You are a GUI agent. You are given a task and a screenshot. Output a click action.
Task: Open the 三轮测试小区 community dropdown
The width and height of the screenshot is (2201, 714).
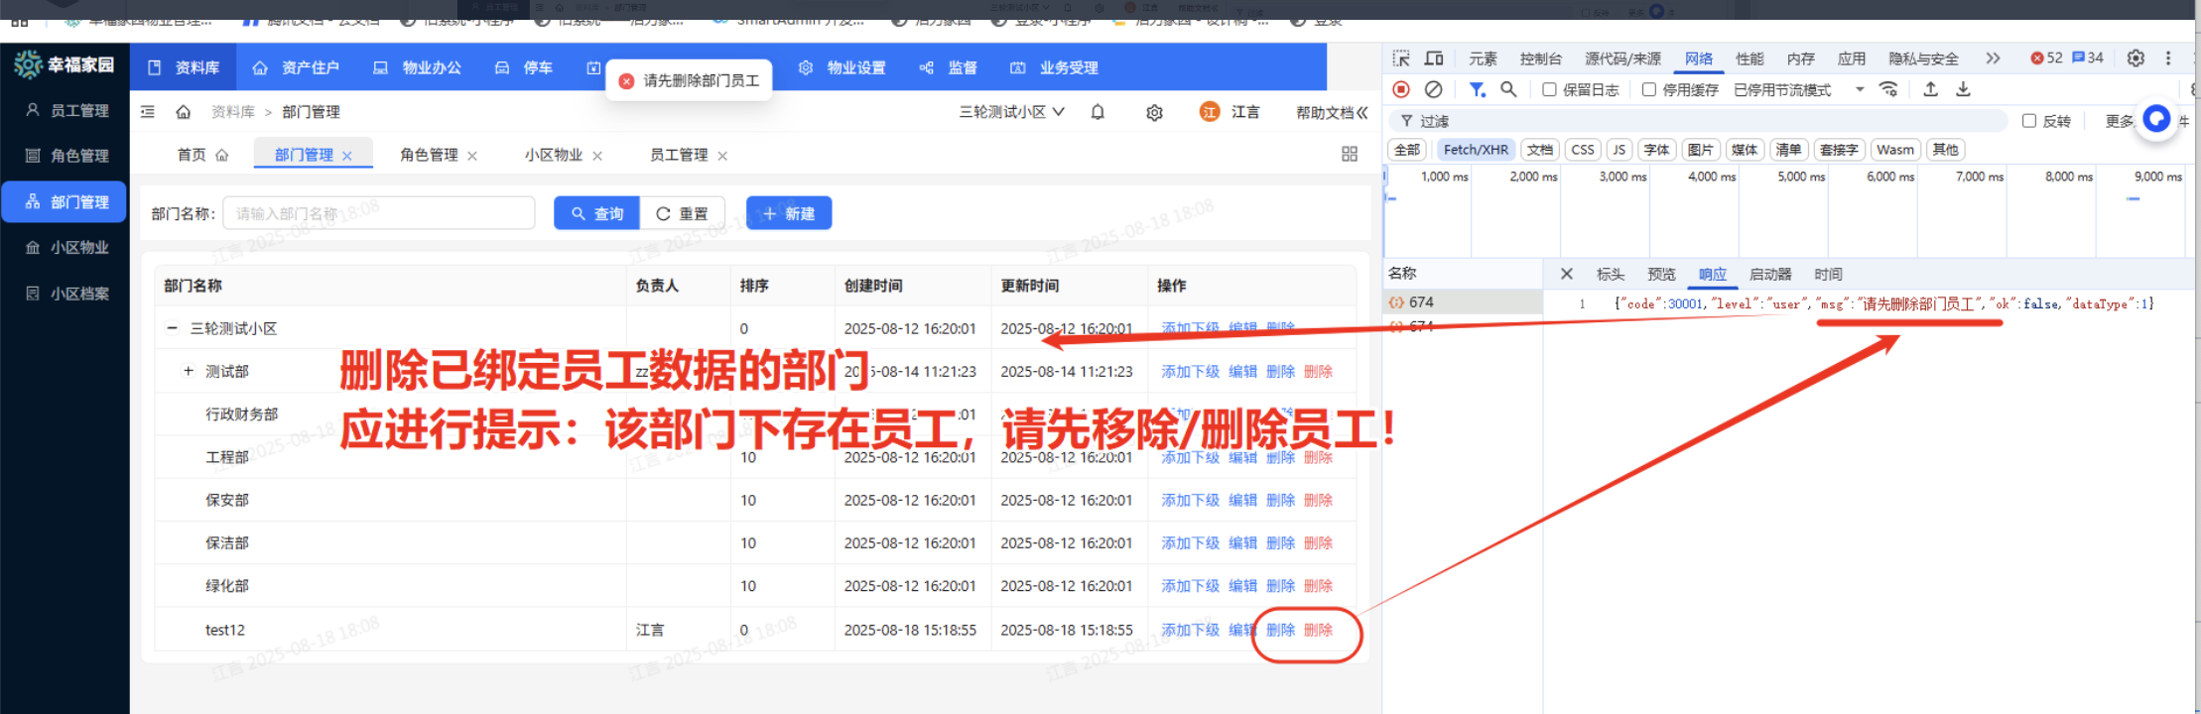point(1011,112)
